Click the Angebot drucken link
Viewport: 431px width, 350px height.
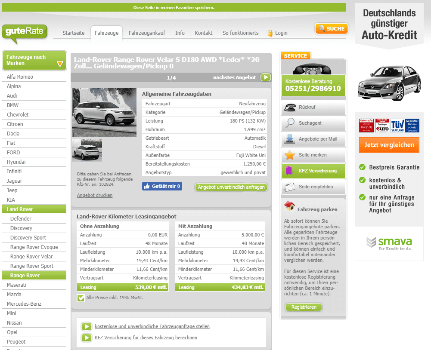pyautogui.click(x=95, y=195)
